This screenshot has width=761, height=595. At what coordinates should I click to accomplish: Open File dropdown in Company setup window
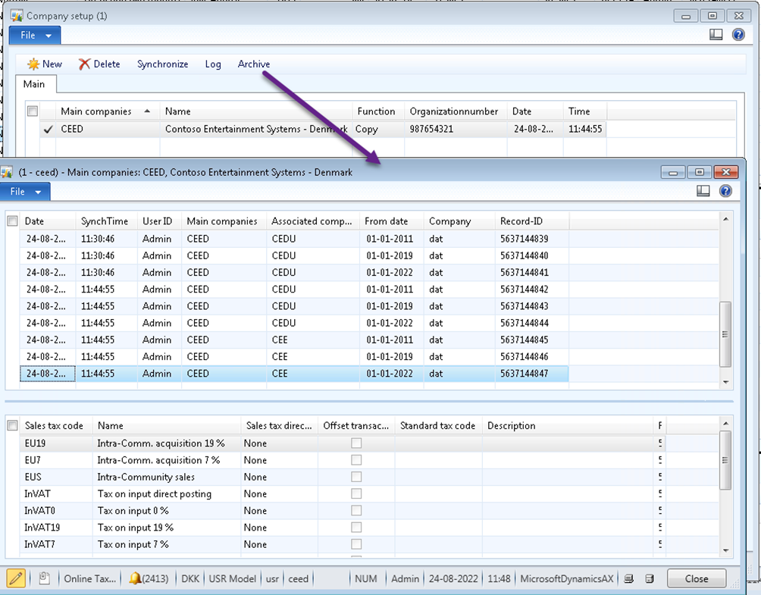(x=35, y=35)
